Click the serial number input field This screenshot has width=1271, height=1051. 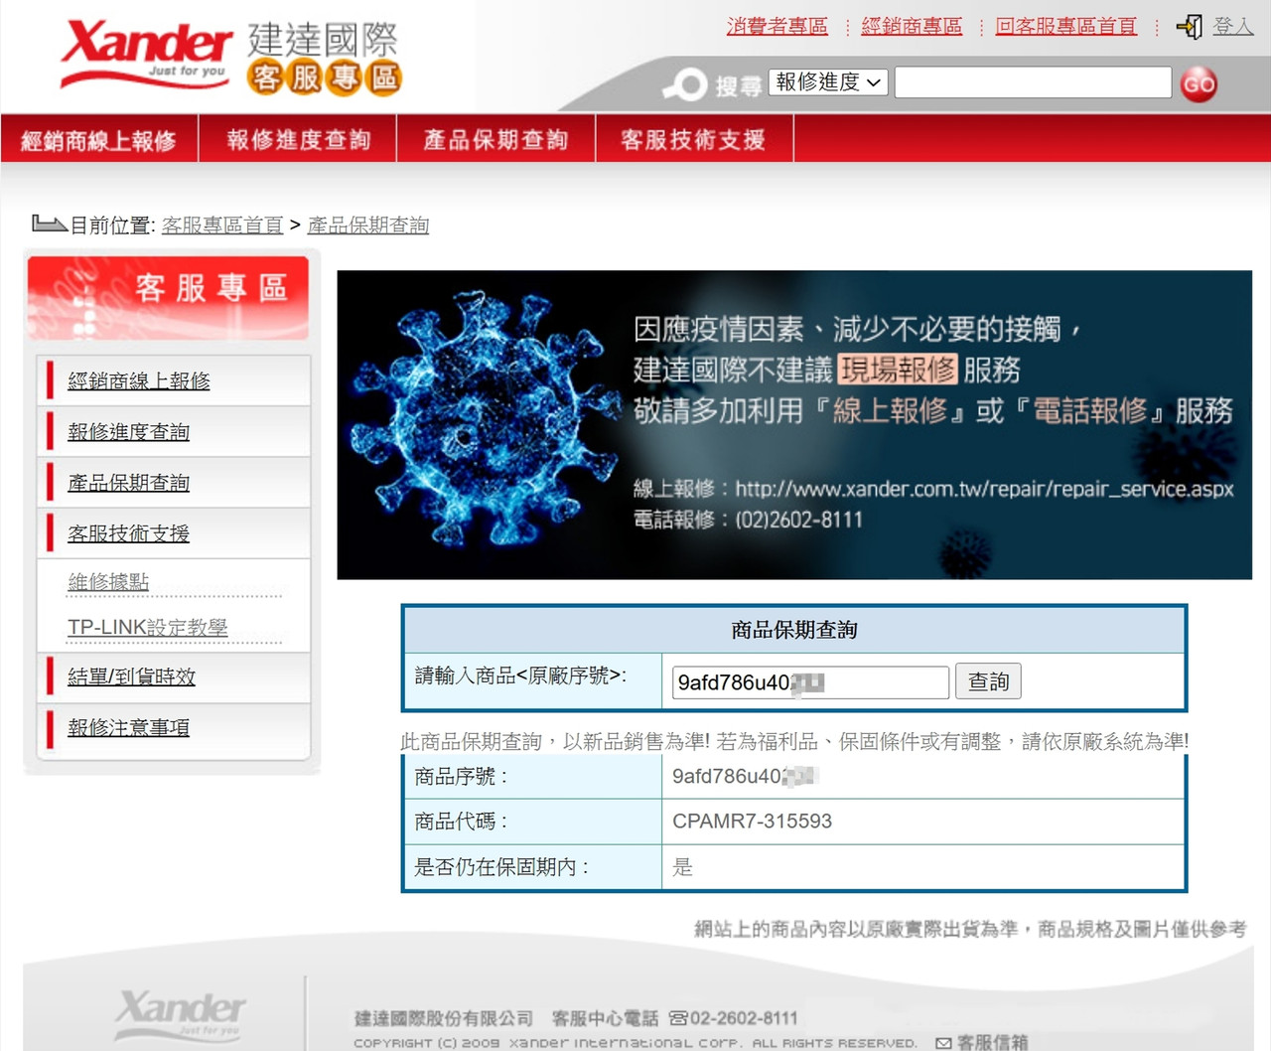[x=810, y=682]
